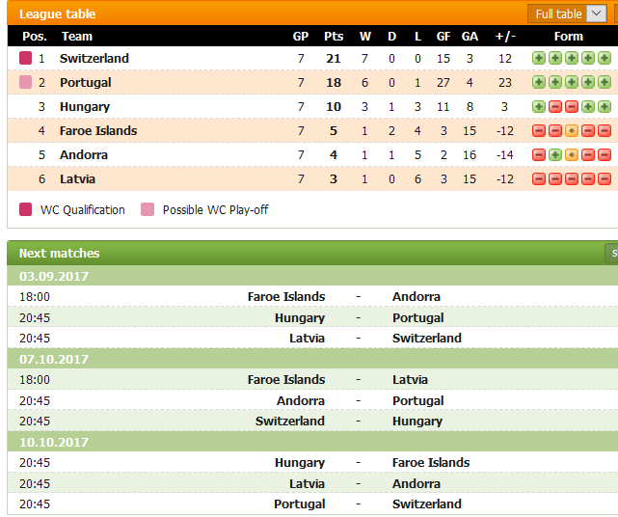Click the Pts column header

click(x=334, y=37)
